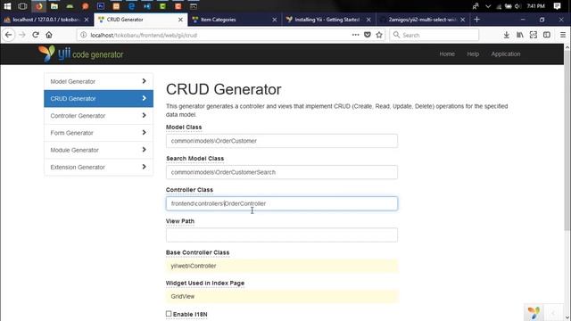Screen dimensions: 571x321
Task: Open the browser home page
Action: pos(49,35)
